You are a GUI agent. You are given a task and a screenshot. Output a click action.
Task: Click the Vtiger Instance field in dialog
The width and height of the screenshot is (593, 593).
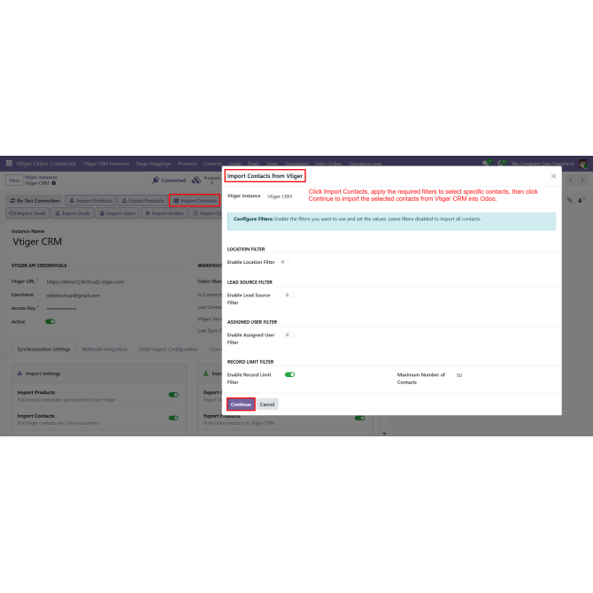click(280, 196)
